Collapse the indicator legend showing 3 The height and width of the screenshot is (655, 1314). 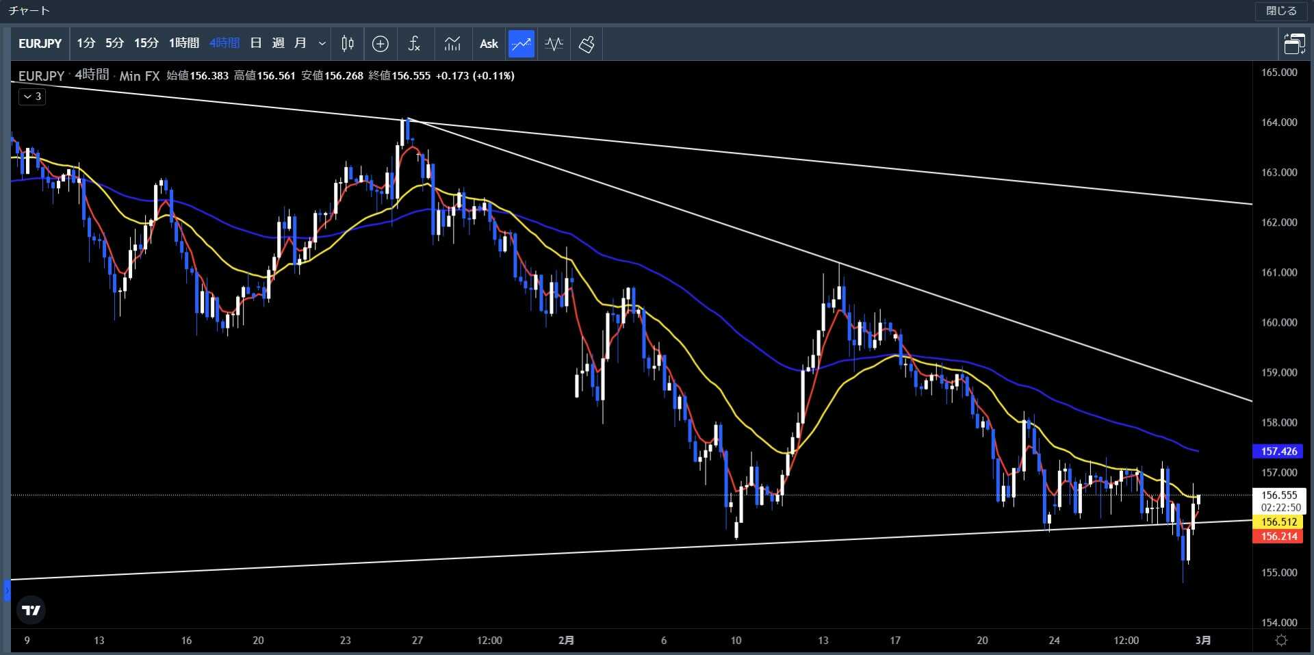[x=32, y=97]
